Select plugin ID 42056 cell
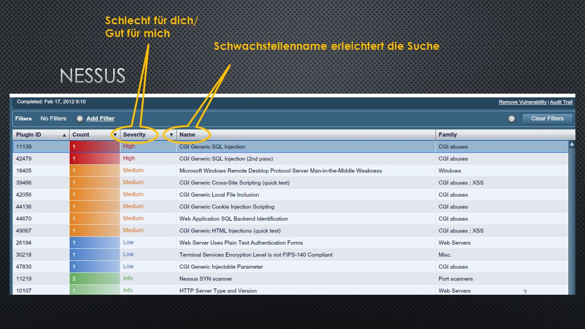This screenshot has width=585, height=329. [41, 195]
